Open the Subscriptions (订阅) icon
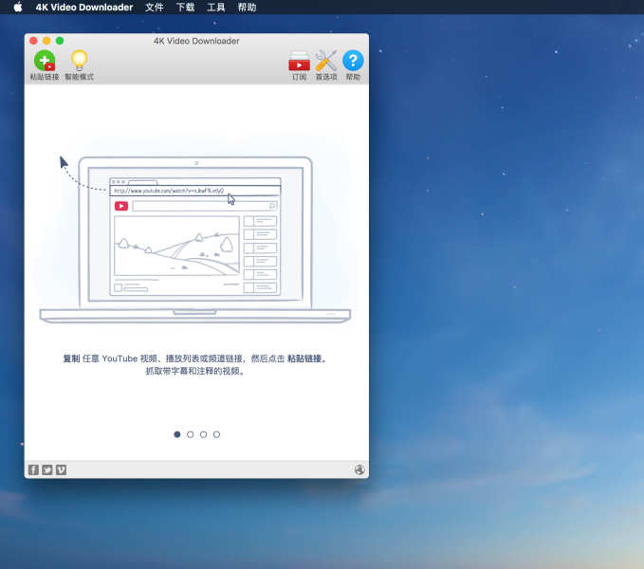This screenshot has height=569, width=644. point(299,61)
